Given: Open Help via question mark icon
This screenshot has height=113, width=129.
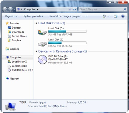Looking at the screenshot, I should point(123,16).
